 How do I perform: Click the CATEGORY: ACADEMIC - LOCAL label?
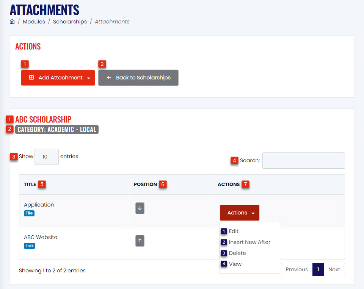pyautogui.click(x=57, y=129)
